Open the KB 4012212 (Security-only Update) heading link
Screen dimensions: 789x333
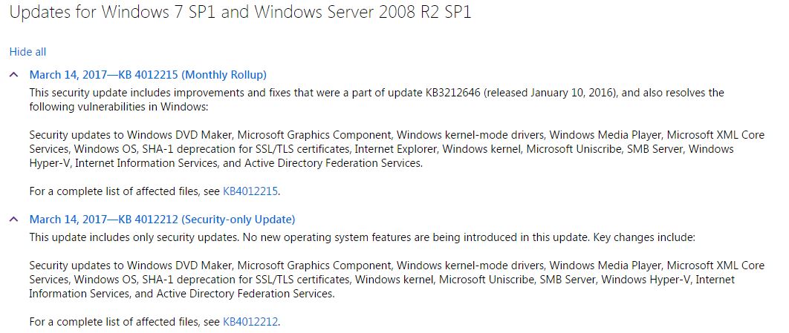point(162,220)
